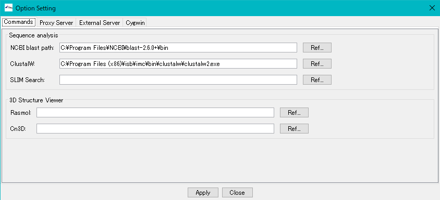The image size is (440, 200).
Task: Click the Rasmol path field
Action: click(x=155, y=112)
